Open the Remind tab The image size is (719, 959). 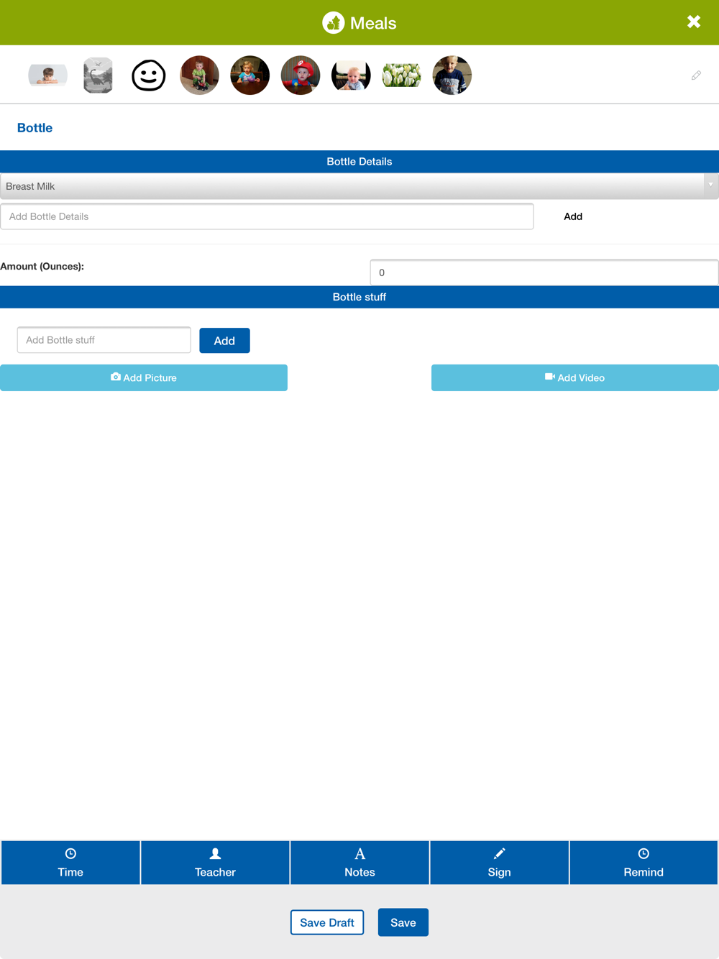644,863
